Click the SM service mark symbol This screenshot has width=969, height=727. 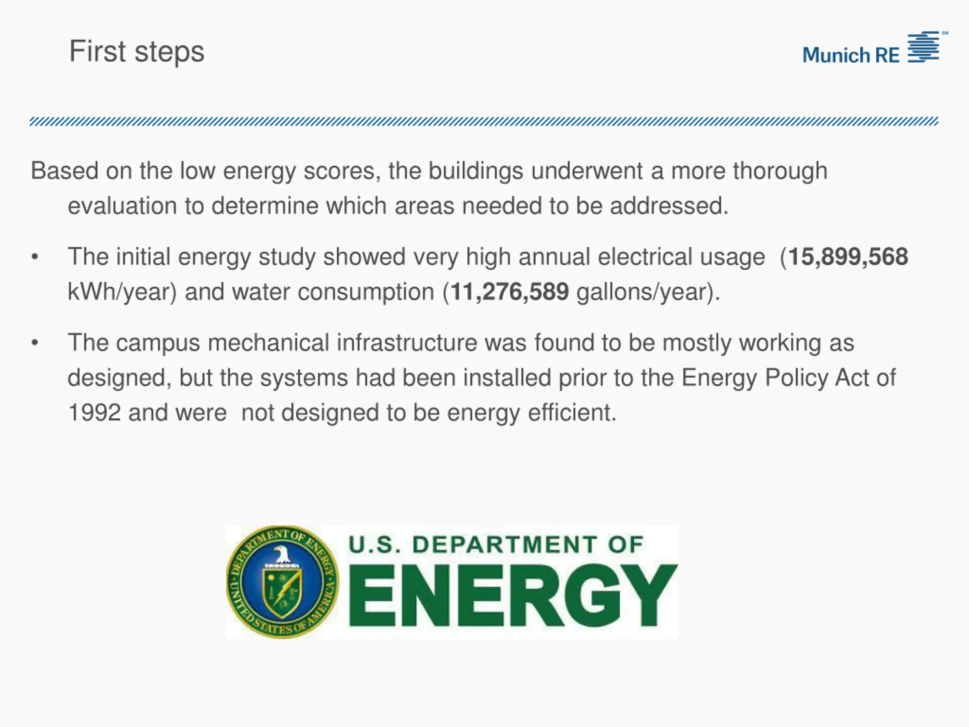pyautogui.click(x=945, y=33)
